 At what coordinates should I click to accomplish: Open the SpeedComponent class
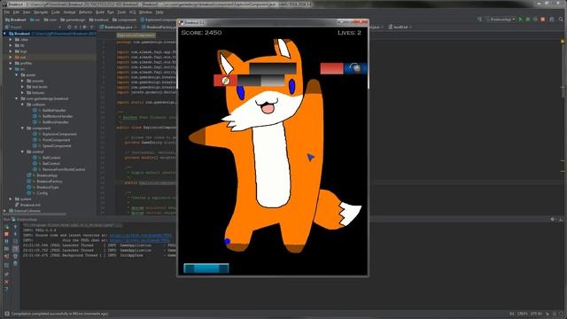click(x=57, y=145)
